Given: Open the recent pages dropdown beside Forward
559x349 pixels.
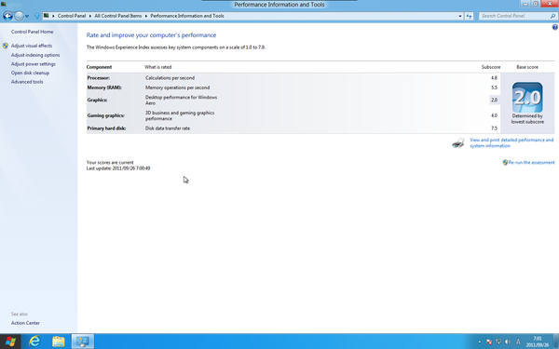Looking at the screenshot, I should point(27,17).
